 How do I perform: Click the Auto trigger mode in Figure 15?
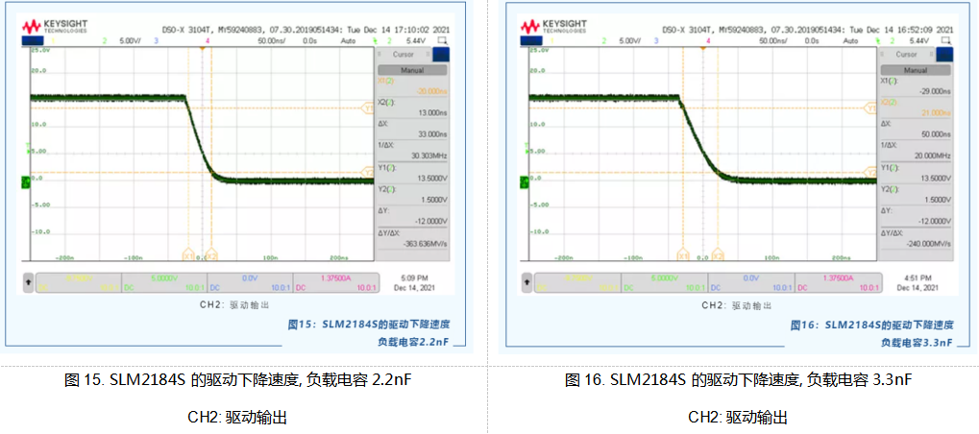tap(348, 40)
